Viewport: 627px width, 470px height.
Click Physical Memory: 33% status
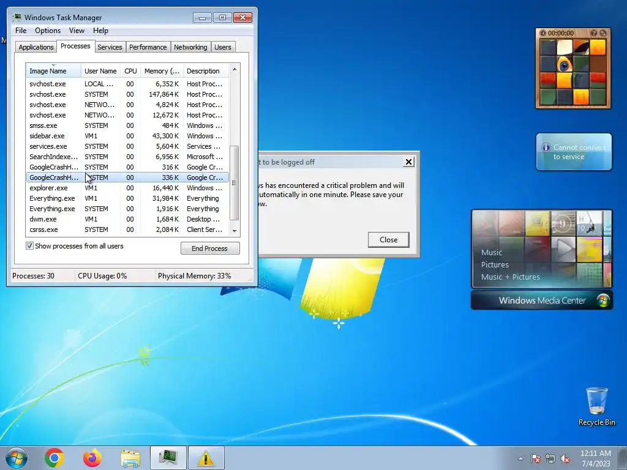pyautogui.click(x=194, y=276)
